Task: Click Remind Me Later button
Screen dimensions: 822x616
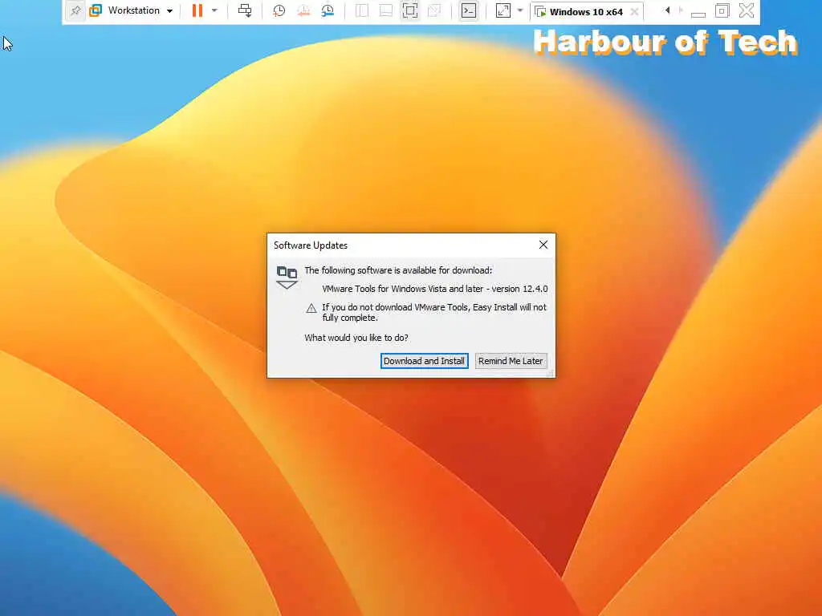Action: point(511,361)
